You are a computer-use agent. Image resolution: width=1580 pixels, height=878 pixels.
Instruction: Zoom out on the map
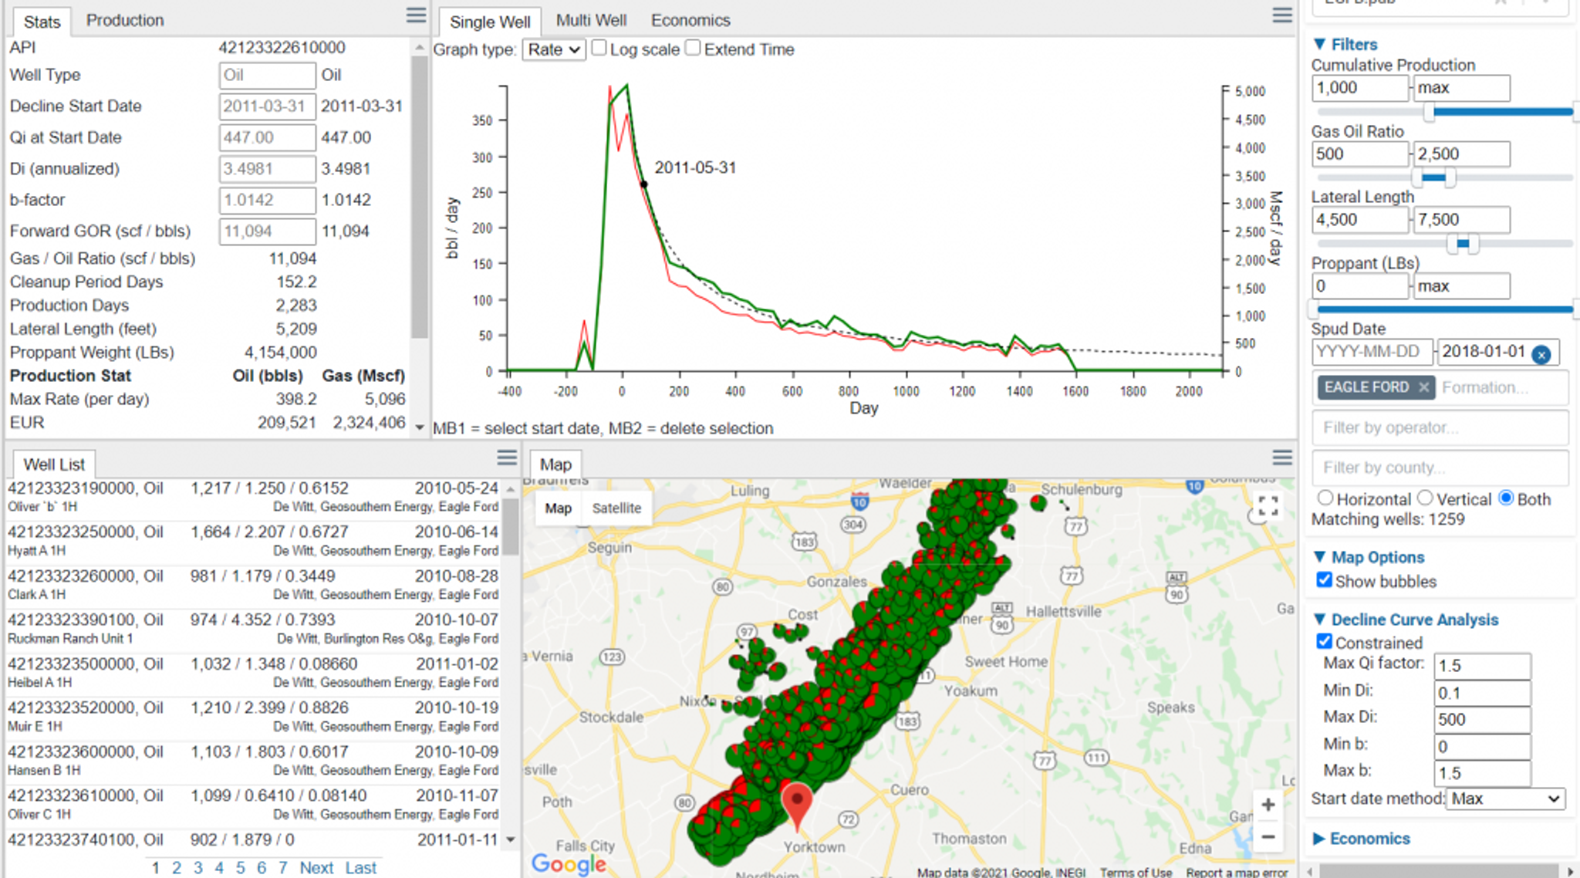1268,837
